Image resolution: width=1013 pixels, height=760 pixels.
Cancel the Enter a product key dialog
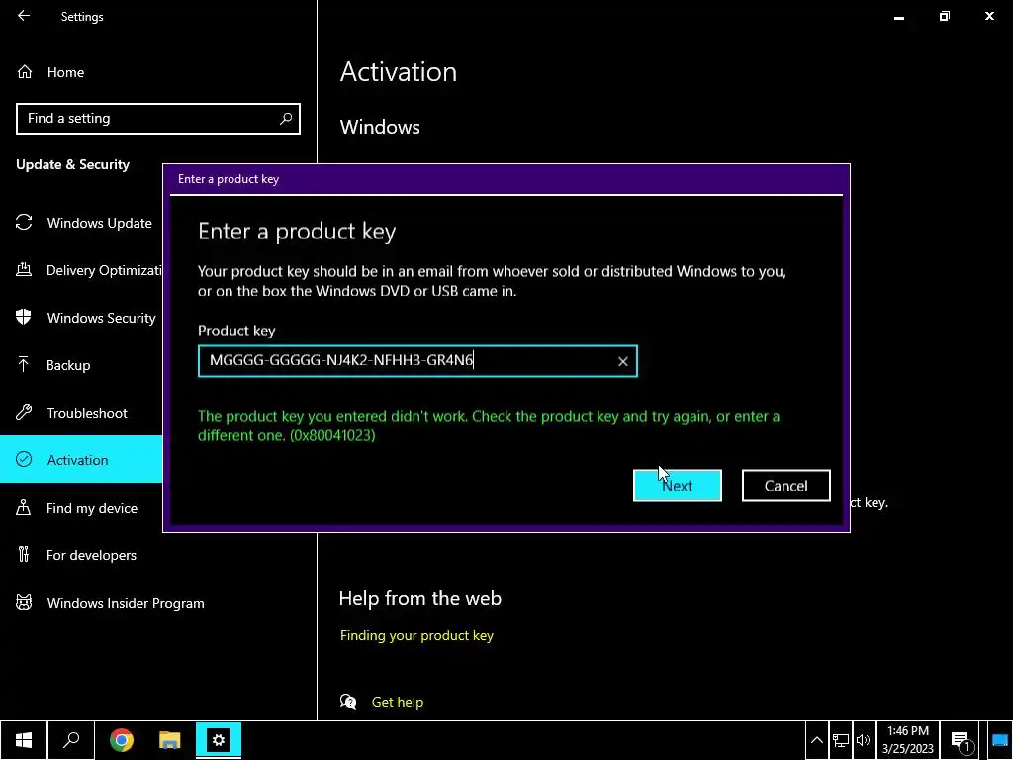[x=785, y=485]
